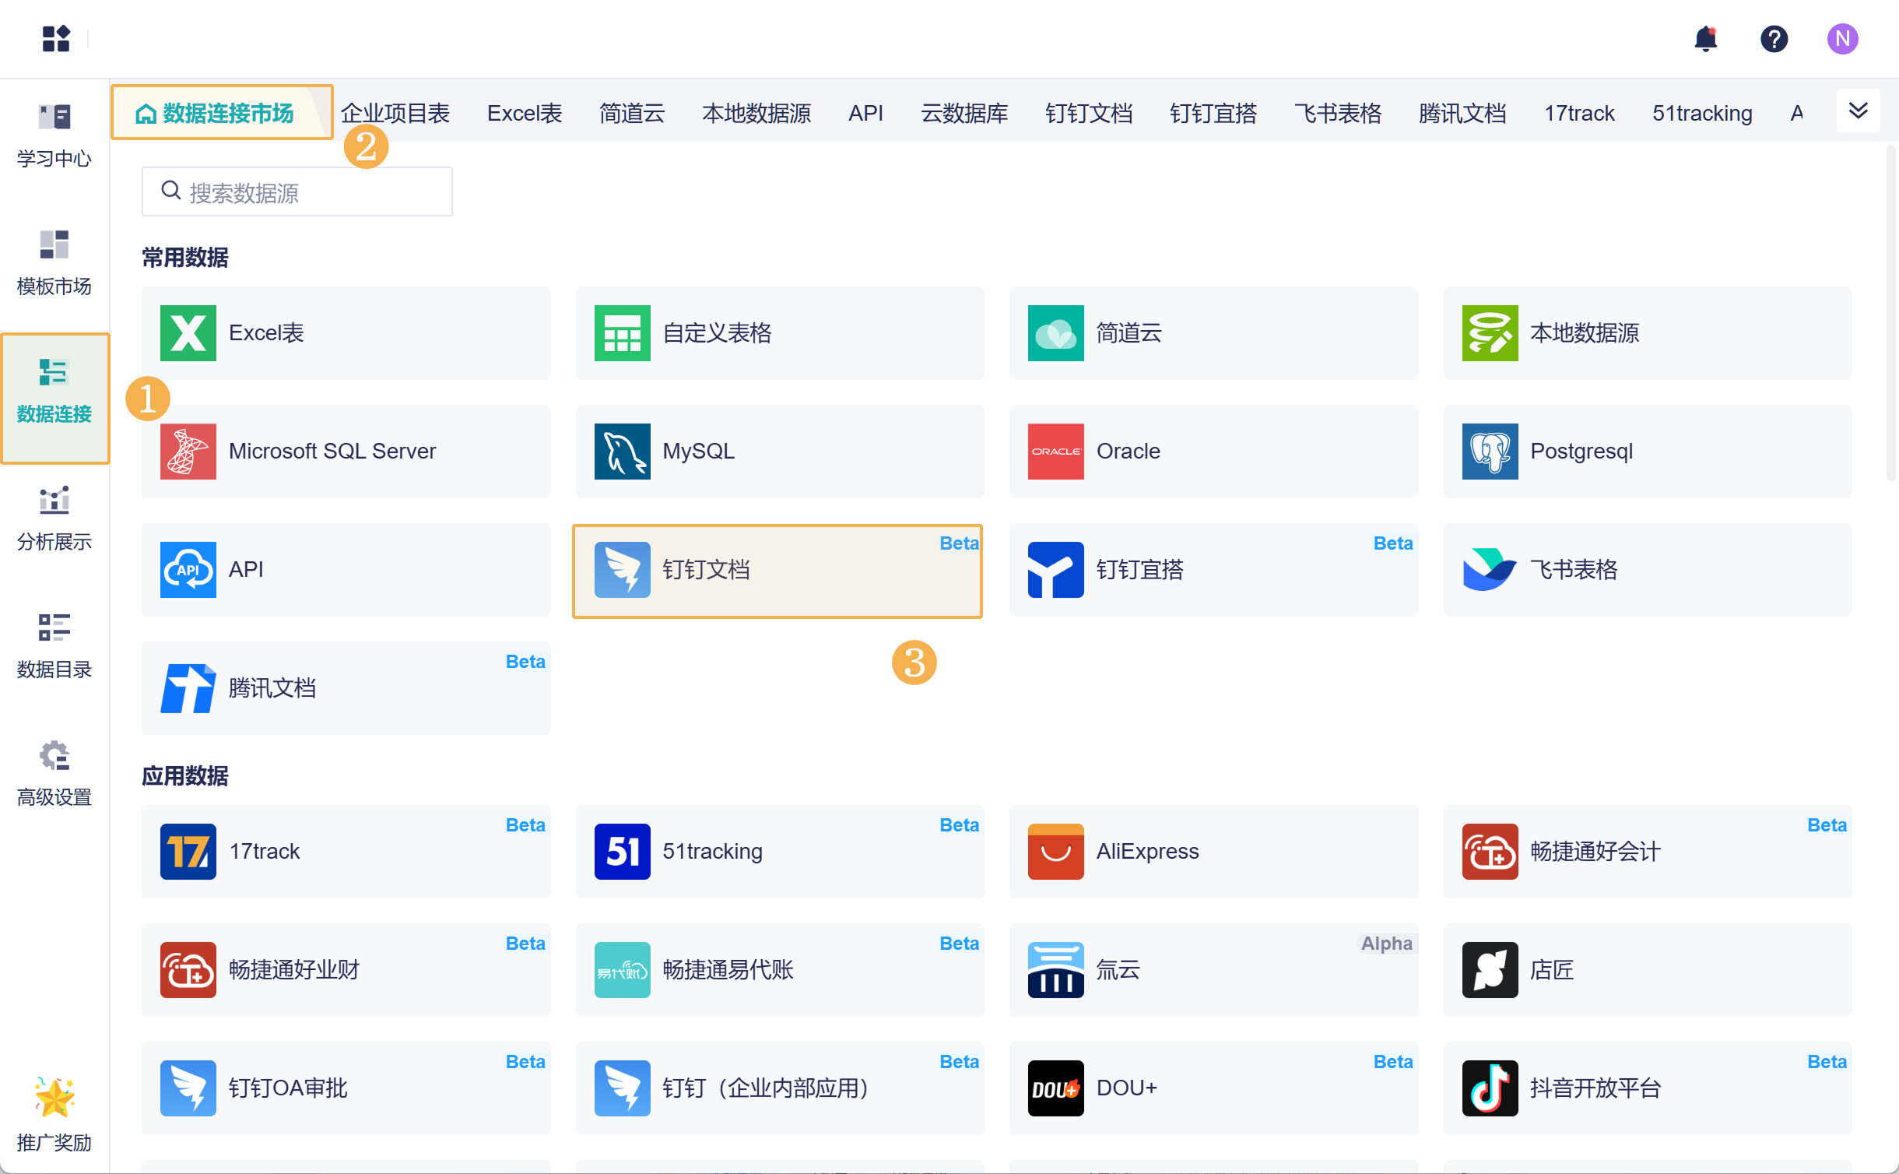1899x1174 pixels.
Task: Open the user avatar N menu
Action: click(1842, 38)
